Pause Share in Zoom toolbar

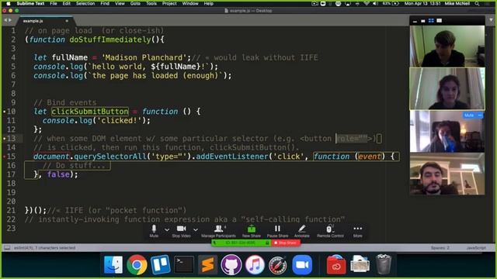click(x=277, y=231)
